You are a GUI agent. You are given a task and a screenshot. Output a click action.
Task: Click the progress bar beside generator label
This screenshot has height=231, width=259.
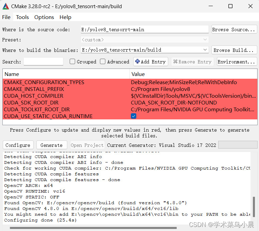point(238,145)
